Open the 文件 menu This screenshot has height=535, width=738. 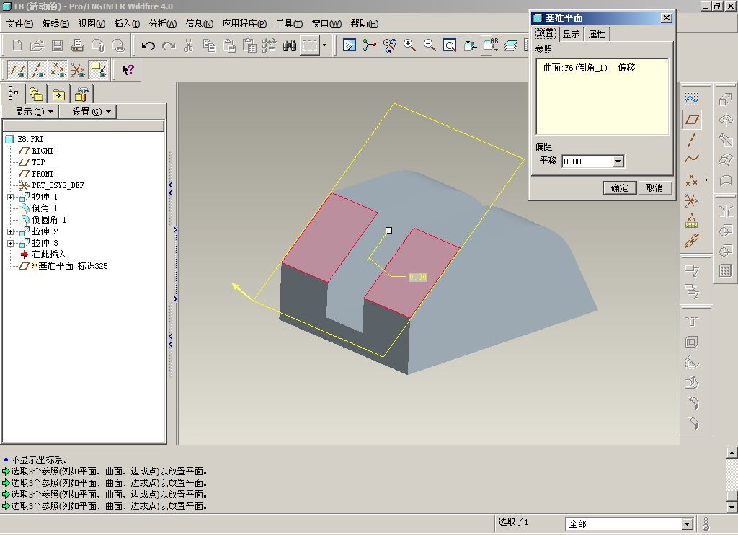point(19,24)
